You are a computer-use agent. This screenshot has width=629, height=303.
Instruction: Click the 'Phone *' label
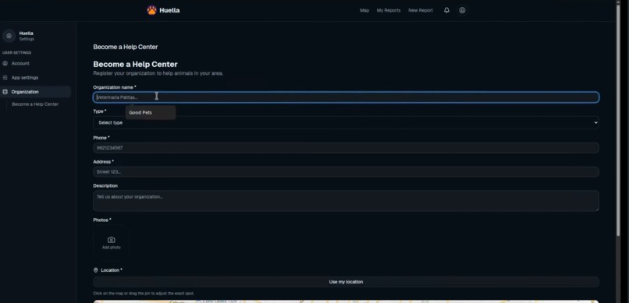(x=101, y=138)
